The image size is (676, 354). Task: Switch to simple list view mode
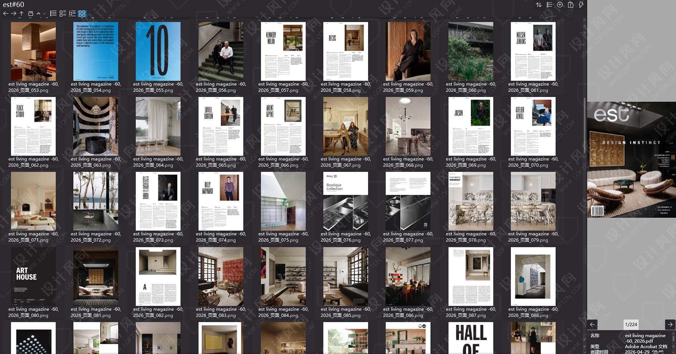pos(53,14)
